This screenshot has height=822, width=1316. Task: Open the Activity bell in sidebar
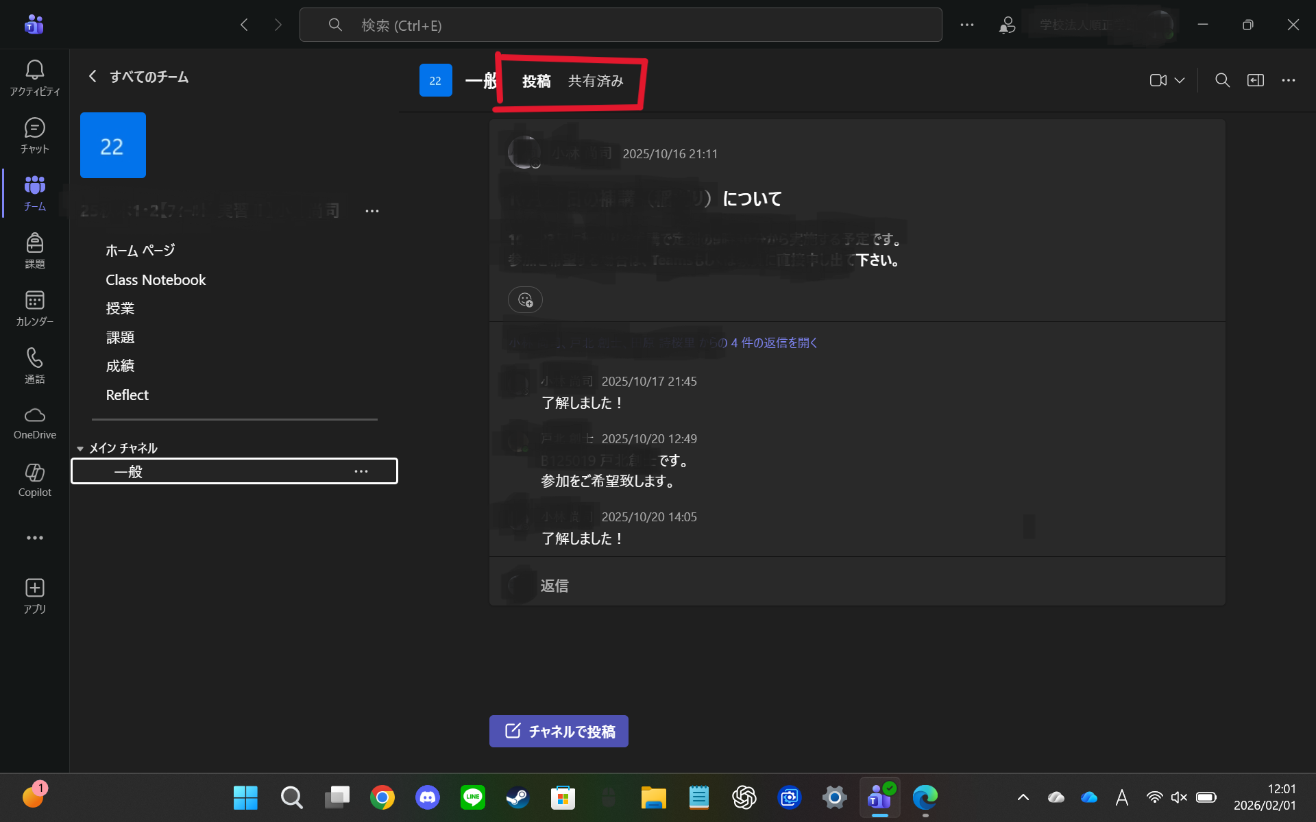tap(34, 78)
